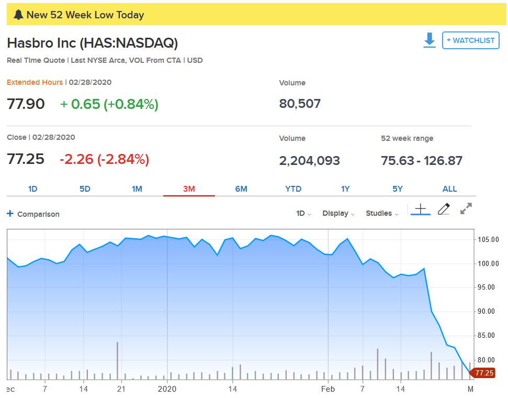Screen dimensions: 508x398
Task: Select the 5D range tab
Action: pyautogui.click(x=85, y=189)
